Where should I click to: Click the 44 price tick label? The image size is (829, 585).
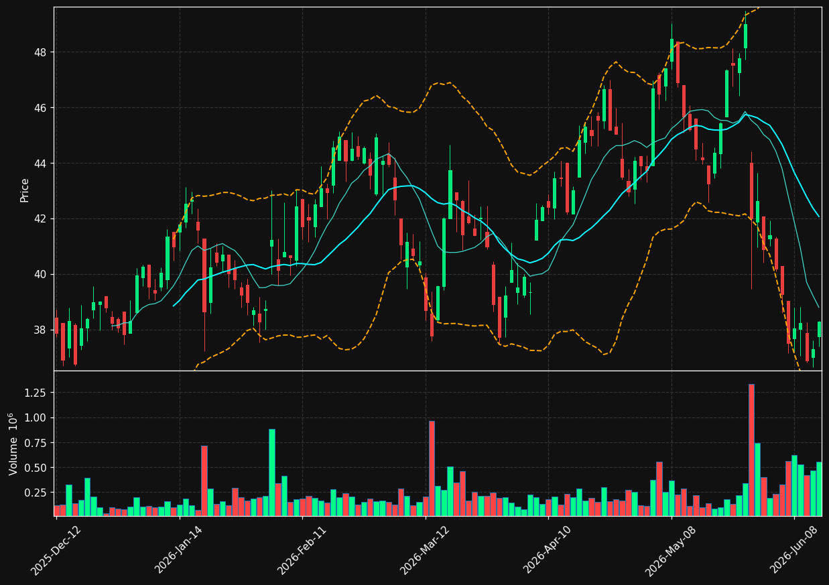pos(42,164)
